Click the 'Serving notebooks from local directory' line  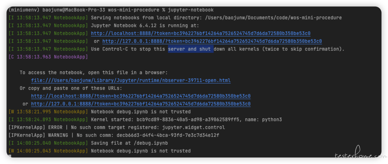tap(216, 18)
